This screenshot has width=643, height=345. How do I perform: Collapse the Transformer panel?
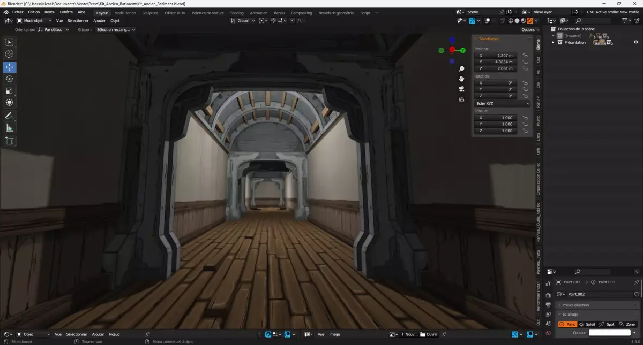[x=488, y=39]
